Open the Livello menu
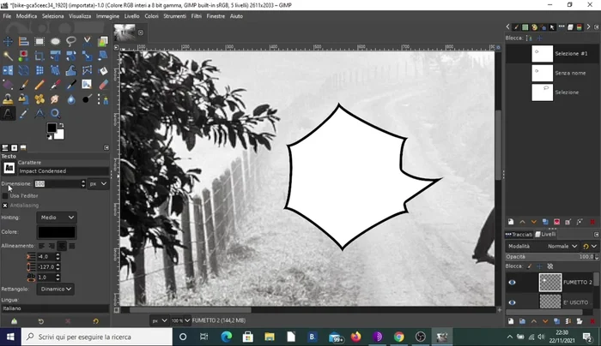This screenshot has width=601, height=346. (x=131, y=16)
